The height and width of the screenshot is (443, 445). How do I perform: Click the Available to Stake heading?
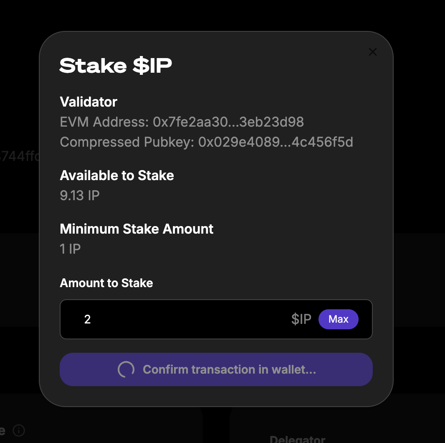click(x=117, y=175)
